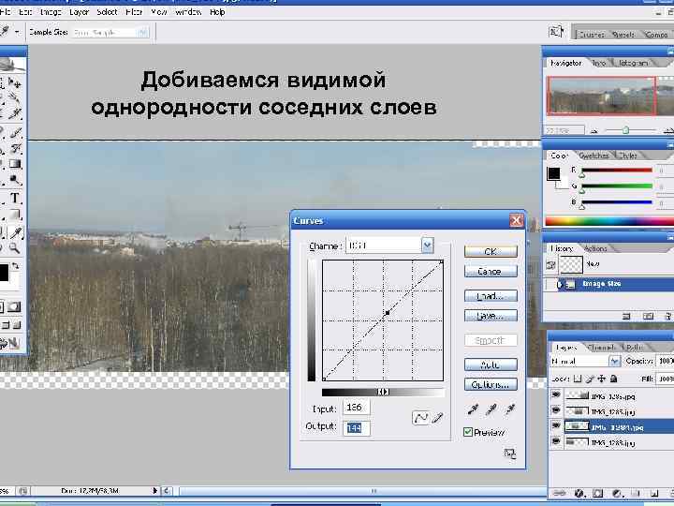674x506 pixels.
Task: Open the Sample Size dropdown
Action: coord(143,32)
